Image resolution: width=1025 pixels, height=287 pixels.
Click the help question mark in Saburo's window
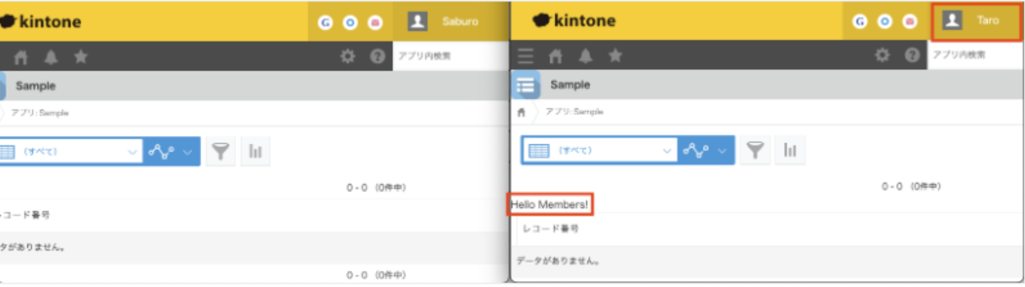click(377, 57)
